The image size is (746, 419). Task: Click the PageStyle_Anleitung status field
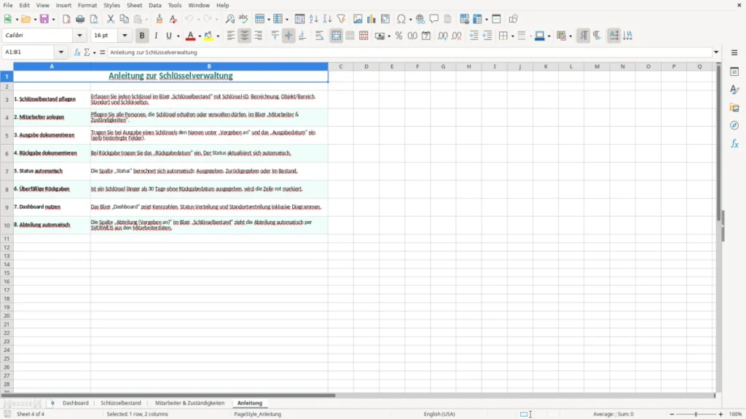point(257,414)
